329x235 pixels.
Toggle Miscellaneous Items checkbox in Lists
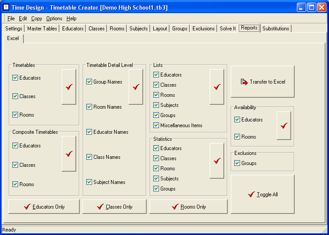(156, 125)
